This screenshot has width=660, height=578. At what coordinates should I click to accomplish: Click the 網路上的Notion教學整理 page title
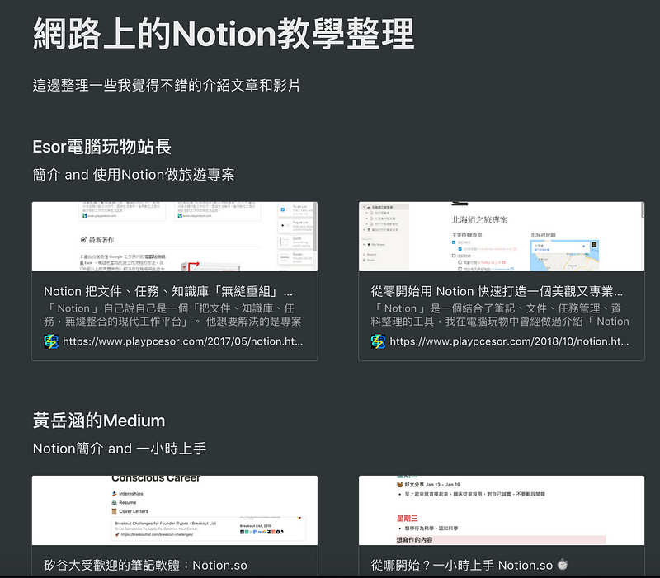click(224, 34)
